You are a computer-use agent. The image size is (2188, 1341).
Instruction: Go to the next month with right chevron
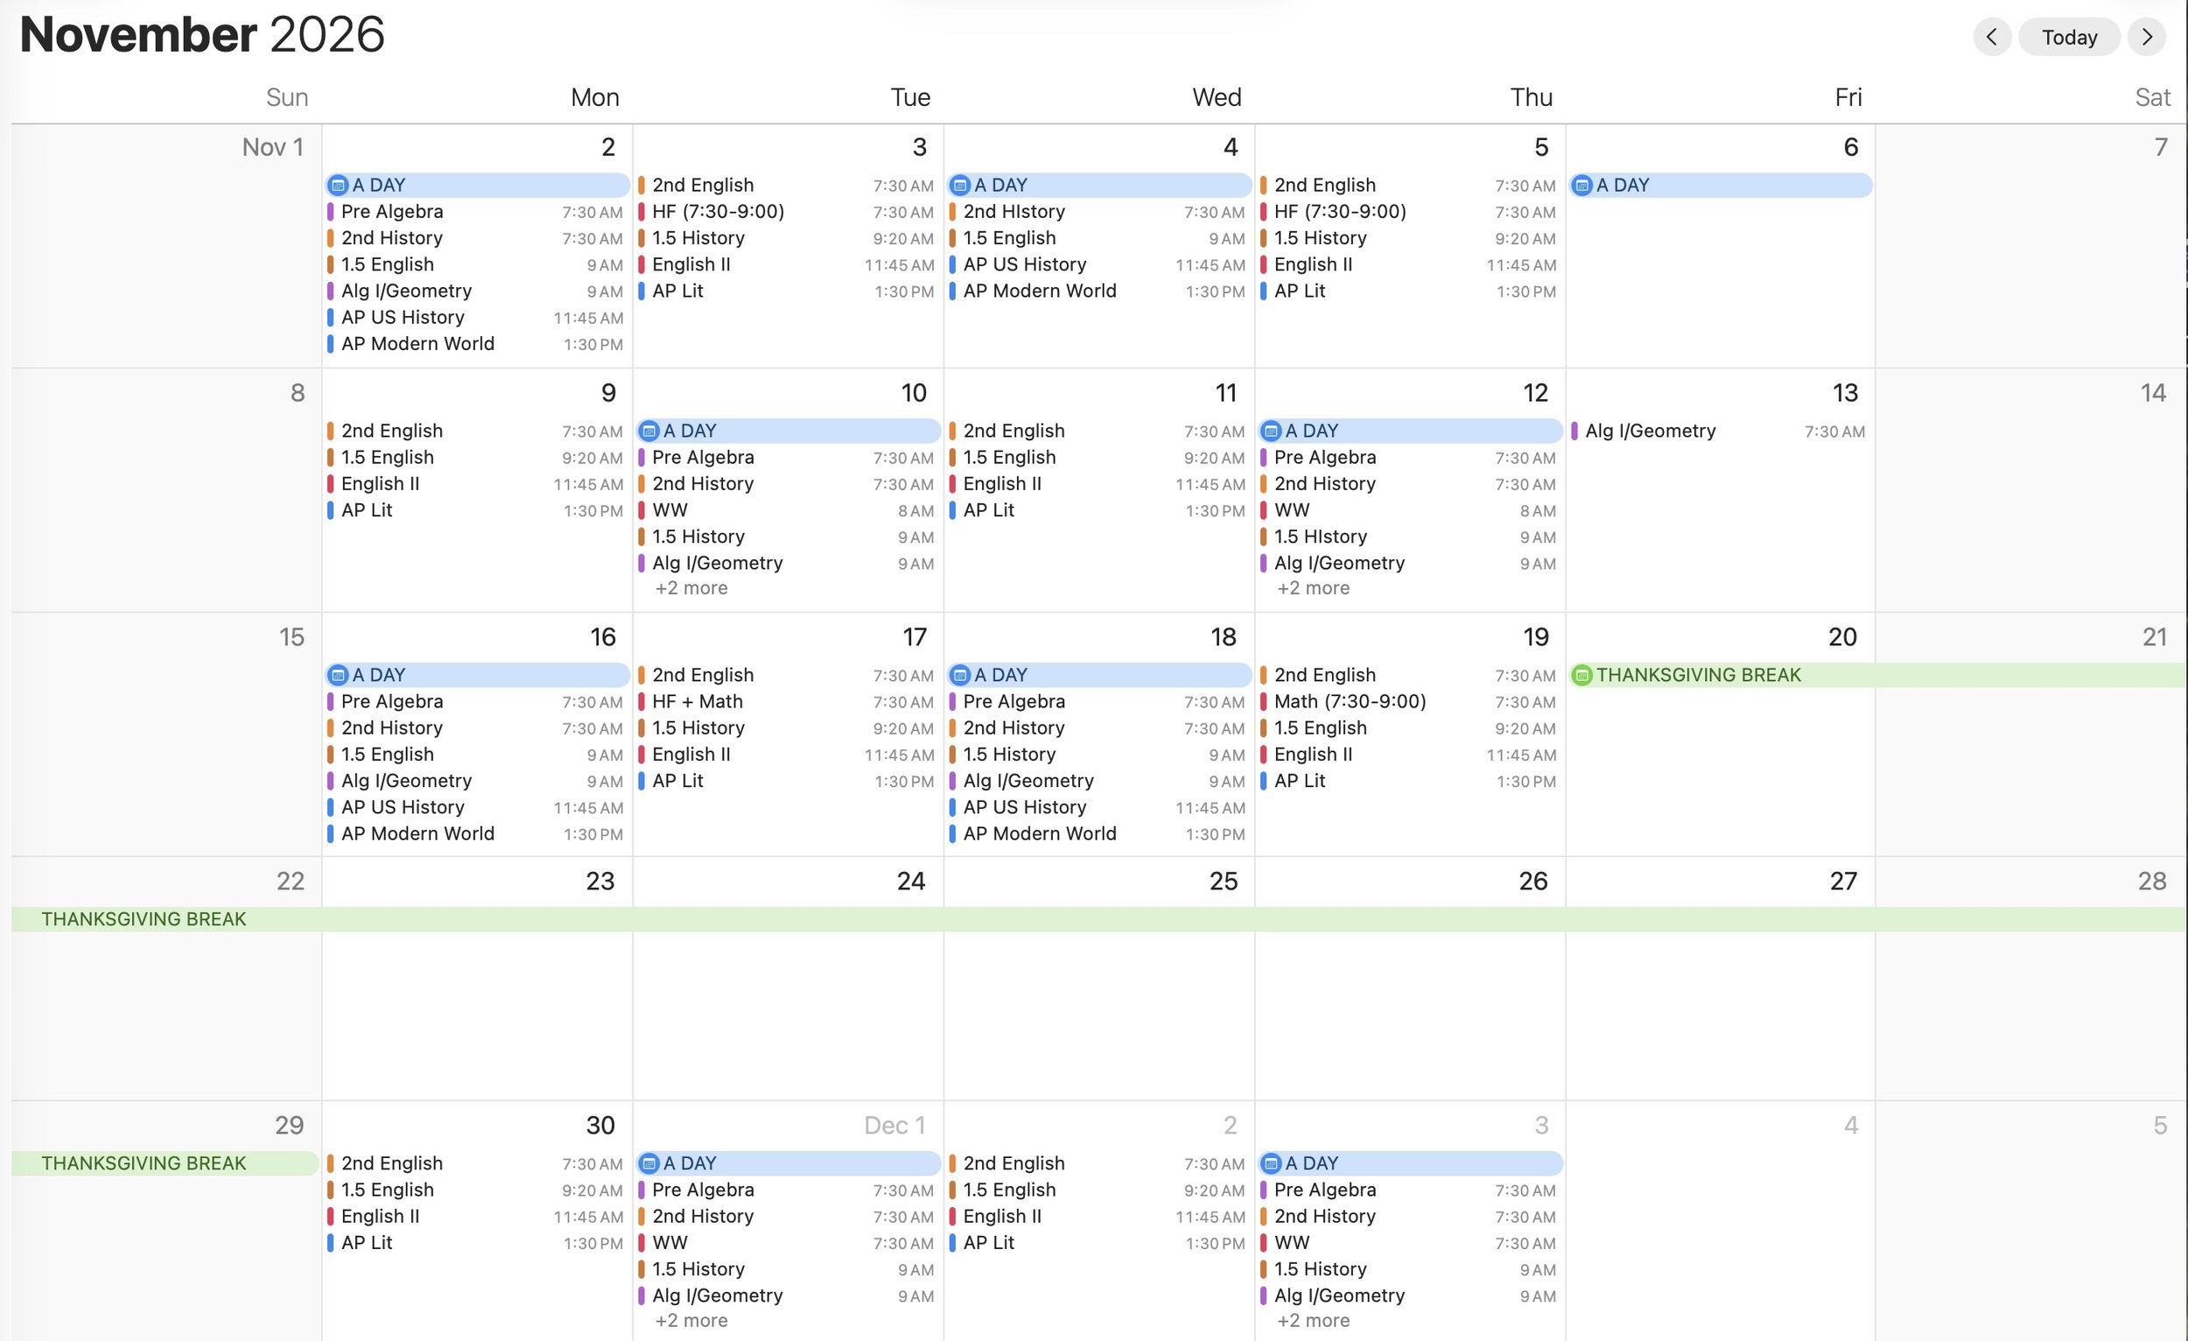click(2146, 37)
